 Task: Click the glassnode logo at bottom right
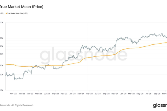tap(160, 105)
